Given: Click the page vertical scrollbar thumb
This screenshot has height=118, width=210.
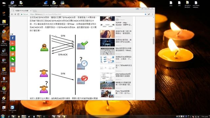Looking at the screenshot, I should click(x=154, y=41).
